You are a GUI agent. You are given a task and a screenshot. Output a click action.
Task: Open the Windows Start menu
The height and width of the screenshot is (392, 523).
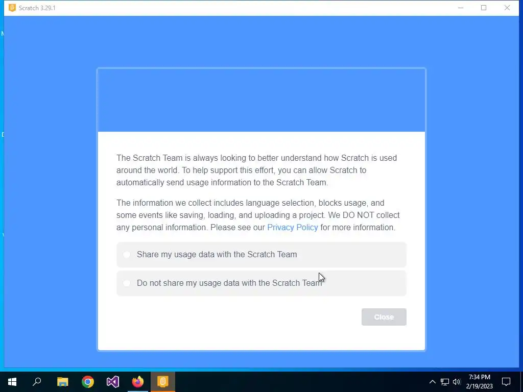click(12, 382)
